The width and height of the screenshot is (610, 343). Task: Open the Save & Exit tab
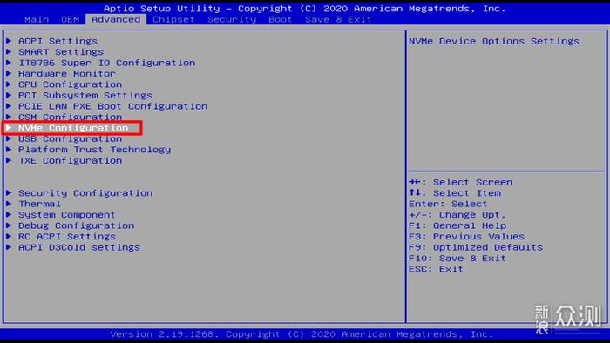(338, 19)
